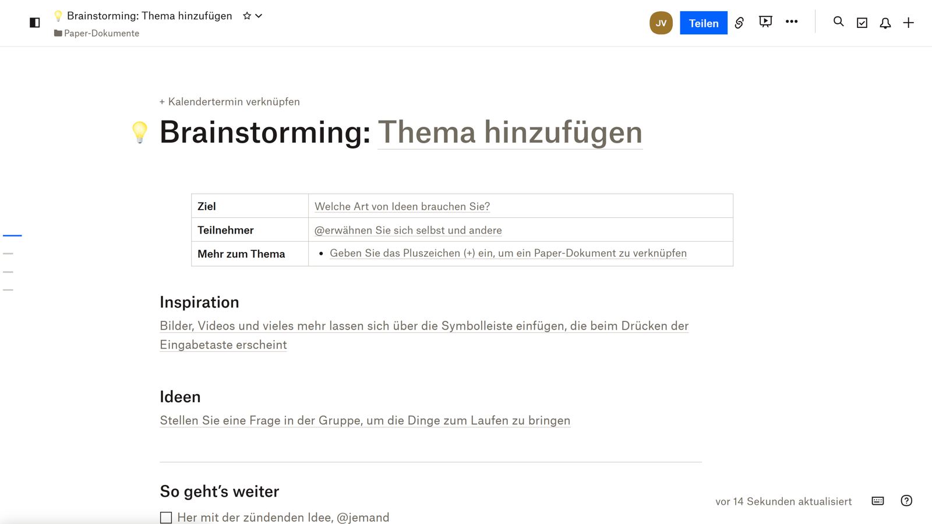Open notifications via the bell icon

tap(885, 22)
